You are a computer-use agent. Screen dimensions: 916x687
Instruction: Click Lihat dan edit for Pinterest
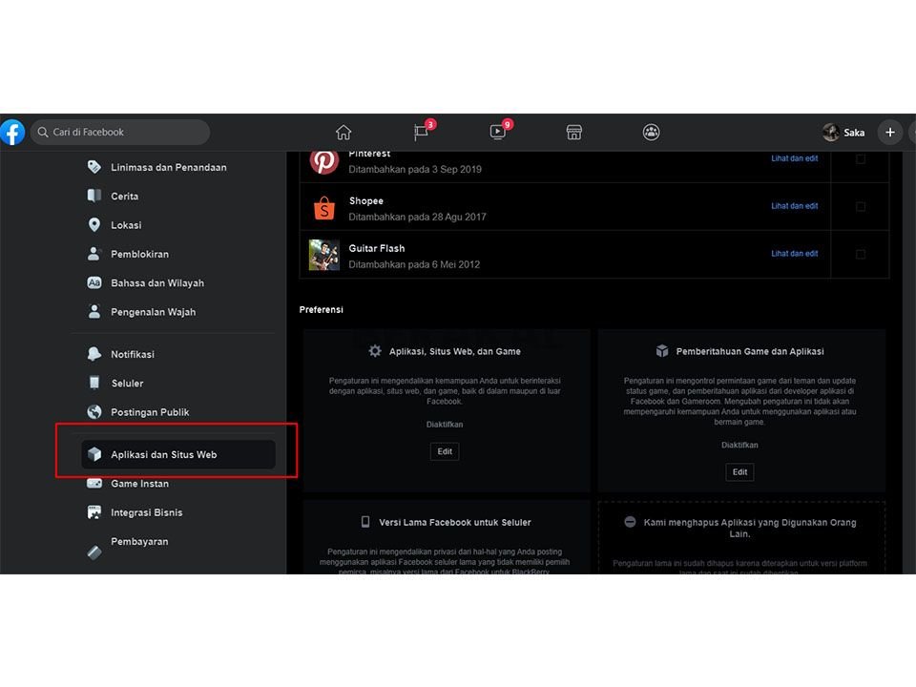pos(794,158)
